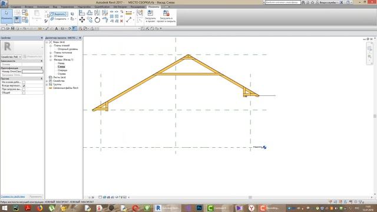Click the horizontal scrollbar thumb of the view

[x=250, y=197]
